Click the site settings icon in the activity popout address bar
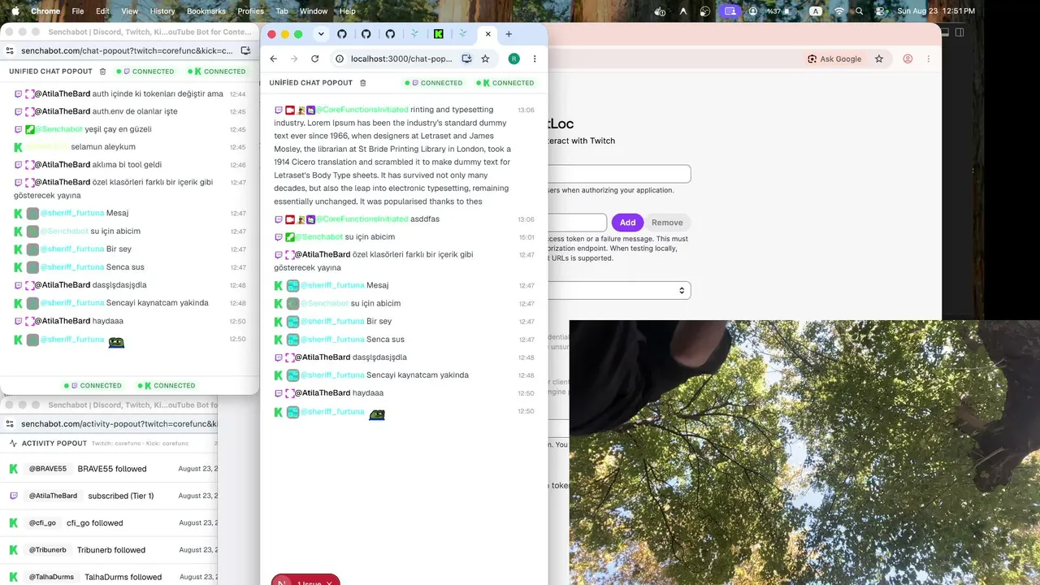 10,424
